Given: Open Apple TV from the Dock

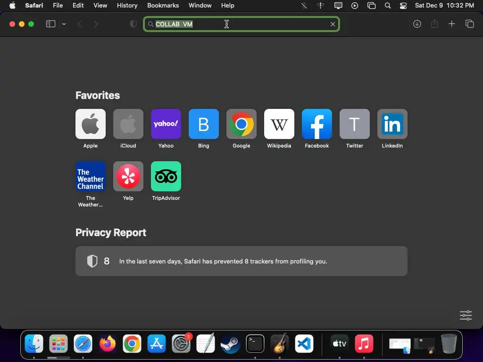Looking at the screenshot, I should pyautogui.click(x=340, y=343).
